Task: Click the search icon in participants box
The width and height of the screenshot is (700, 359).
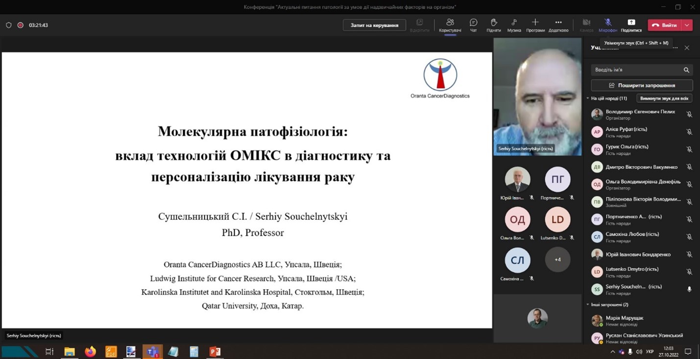Action: point(686,70)
